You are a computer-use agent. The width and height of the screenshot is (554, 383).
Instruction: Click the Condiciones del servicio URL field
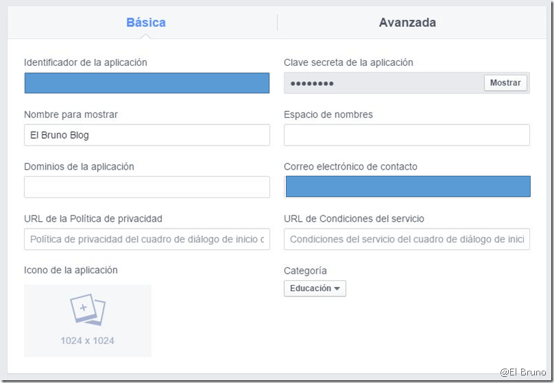pyautogui.click(x=407, y=240)
